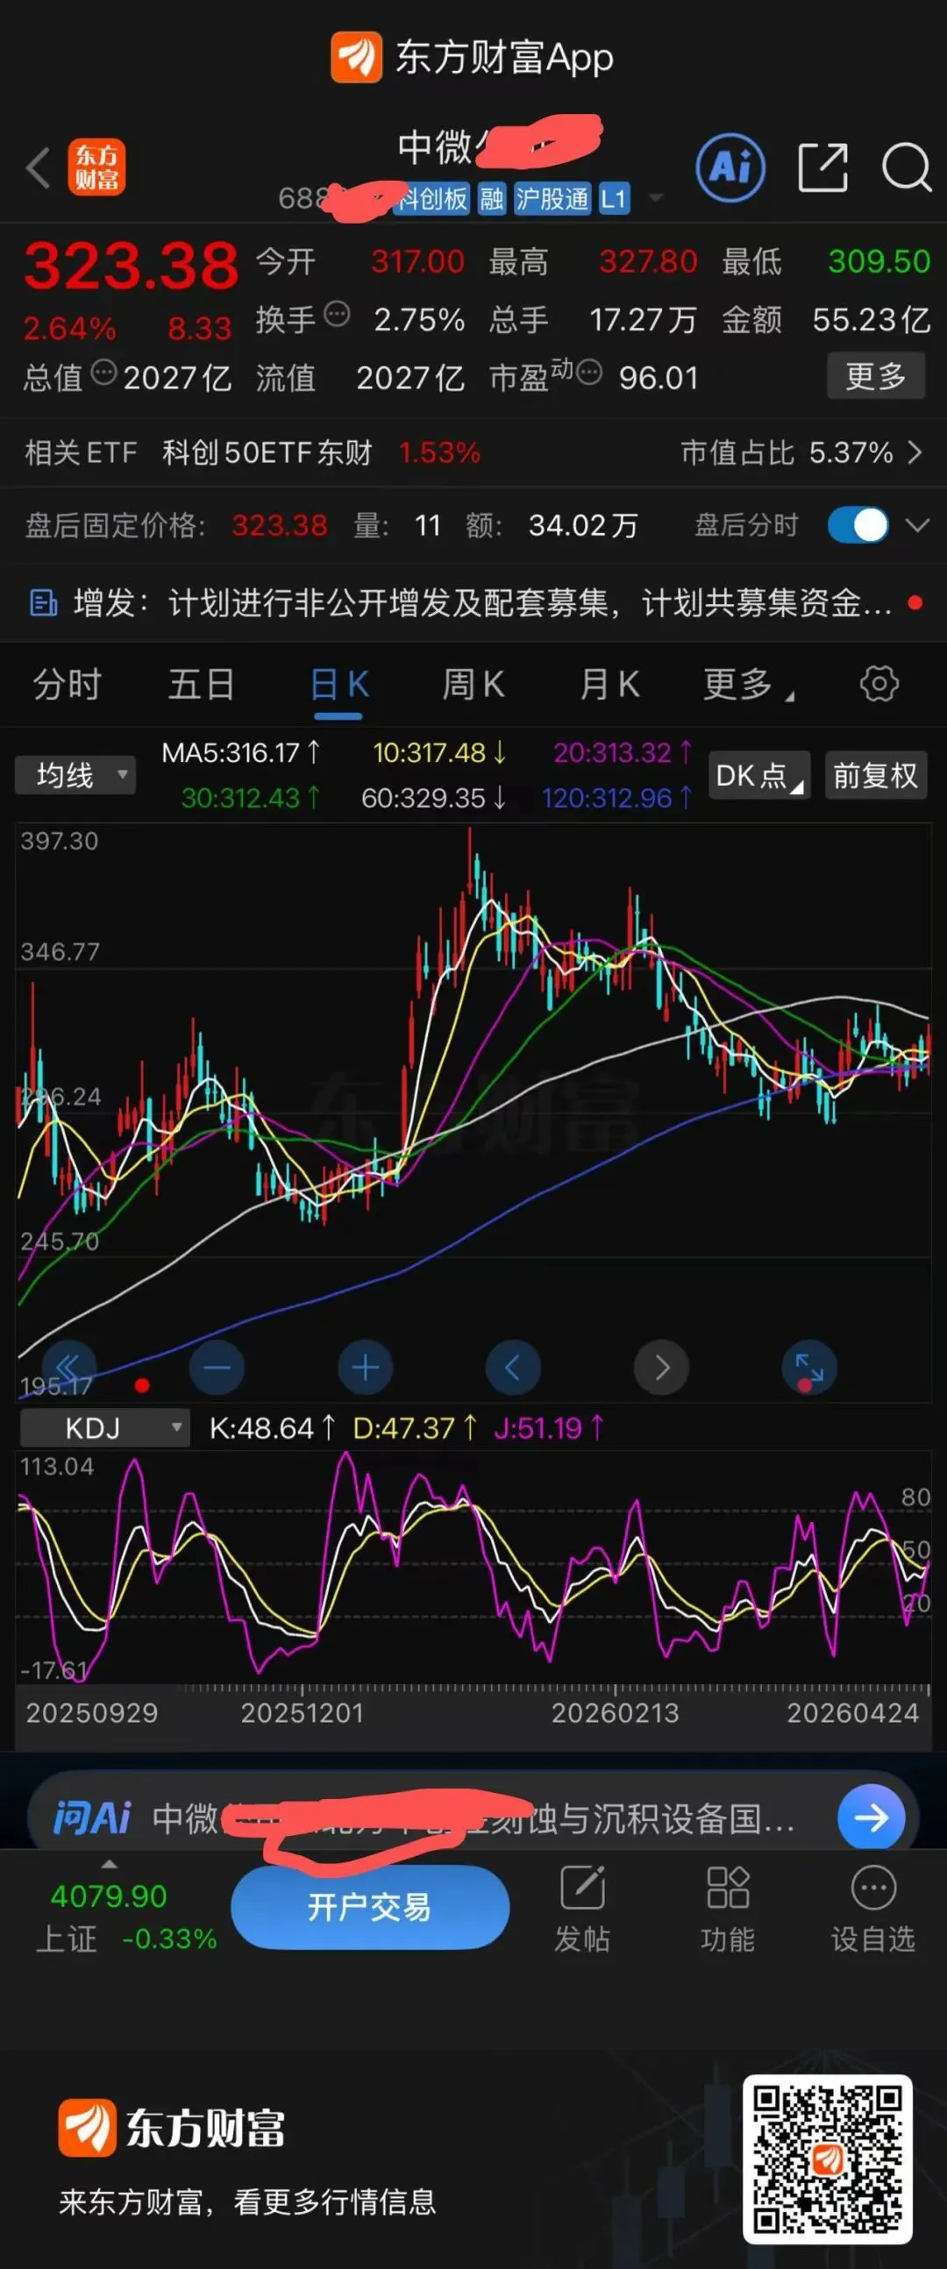947x2269 pixels.
Task: Switch to 月K tab
Action: (x=609, y=684)
